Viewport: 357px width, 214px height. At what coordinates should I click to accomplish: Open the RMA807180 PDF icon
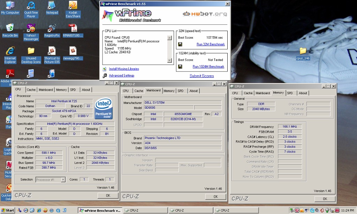73,31
